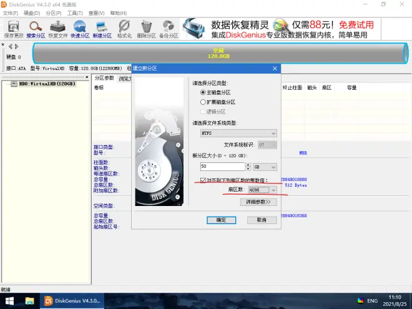
Task: Click the 磁头 column header
Action: click(312, 87)
